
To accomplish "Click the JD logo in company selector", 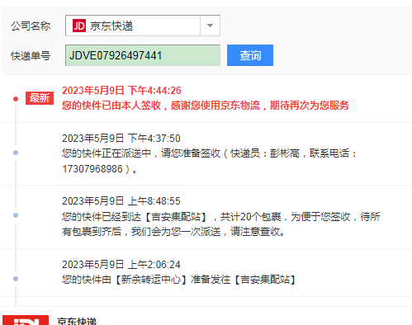I will [79, 26].
